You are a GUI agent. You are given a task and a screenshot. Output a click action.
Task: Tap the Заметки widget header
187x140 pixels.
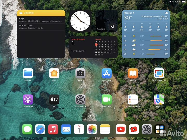pyautogui.click(x=41, y=13)
